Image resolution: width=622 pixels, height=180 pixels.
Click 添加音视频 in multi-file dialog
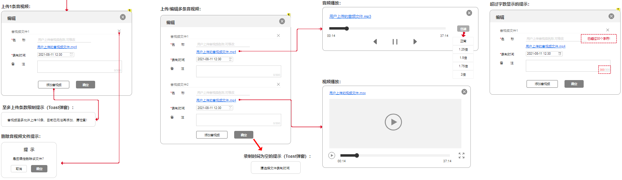[x=212, y=135]
